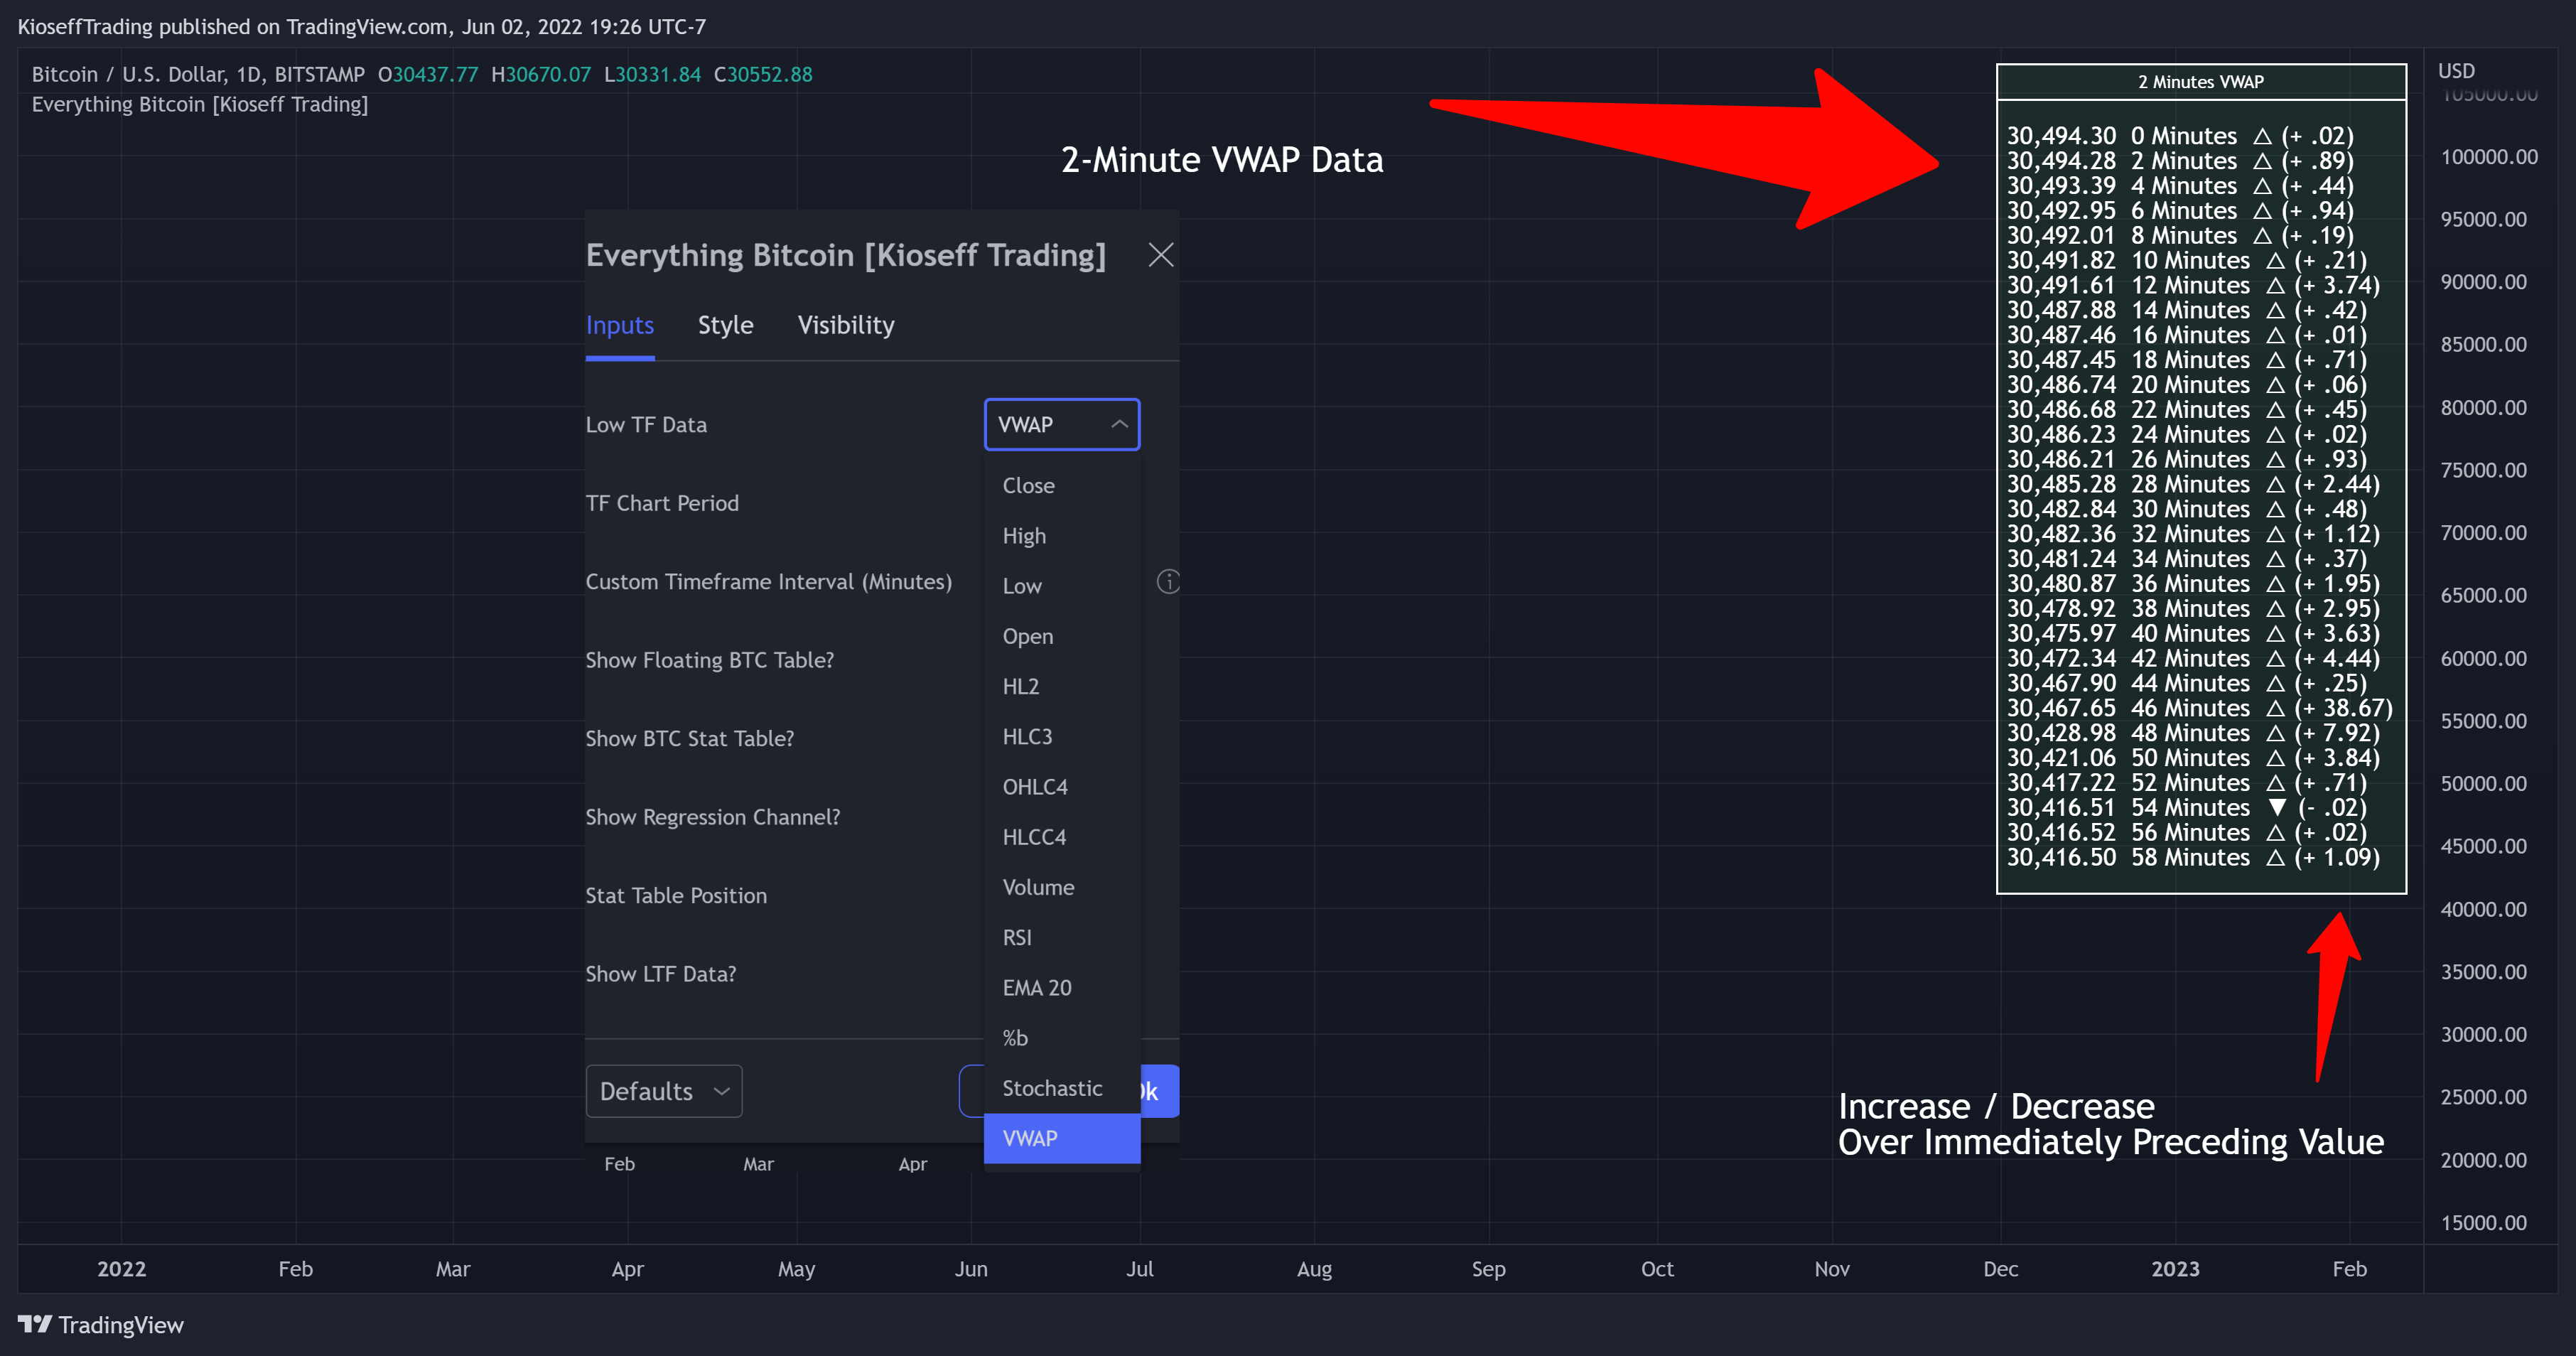
Task: Click the 30 Minutes row value 30,482.84
Action: point(2061,509)
